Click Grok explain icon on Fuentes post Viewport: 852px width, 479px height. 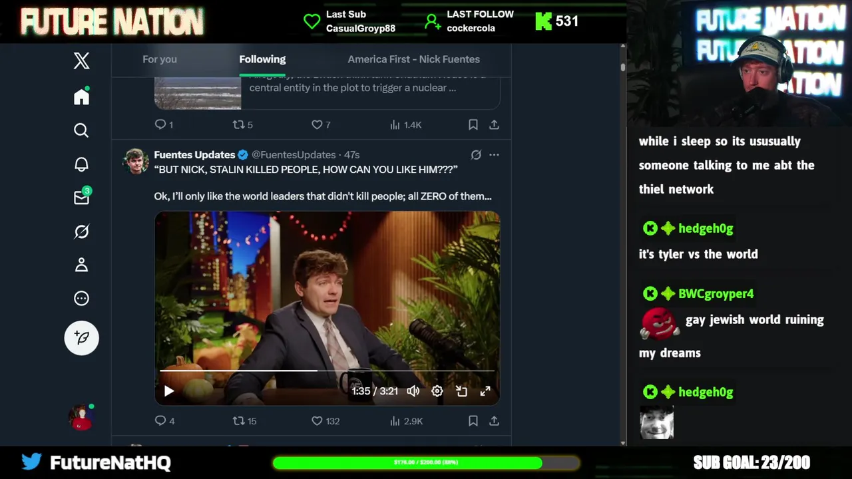click(x=476, y=154)
